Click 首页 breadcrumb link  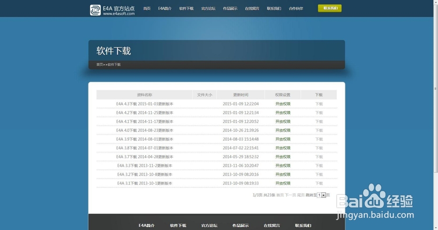(x=99, y=64)
